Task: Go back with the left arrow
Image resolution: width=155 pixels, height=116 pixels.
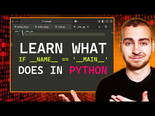Action: (x=13, y=22)
